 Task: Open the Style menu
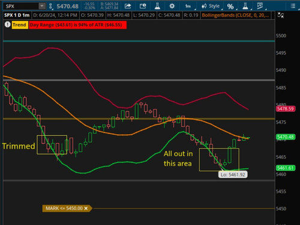click(x=212, y=7)
